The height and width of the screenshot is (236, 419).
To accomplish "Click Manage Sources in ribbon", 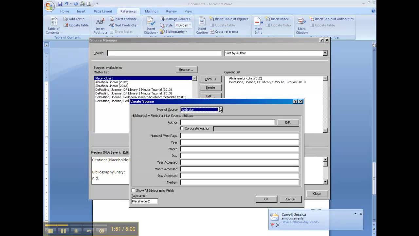I will [175, 19].
